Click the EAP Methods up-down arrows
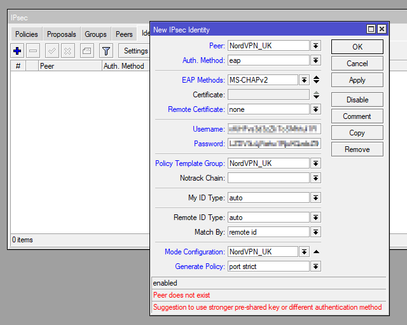The image size is (407, 325). click(316, 80)
